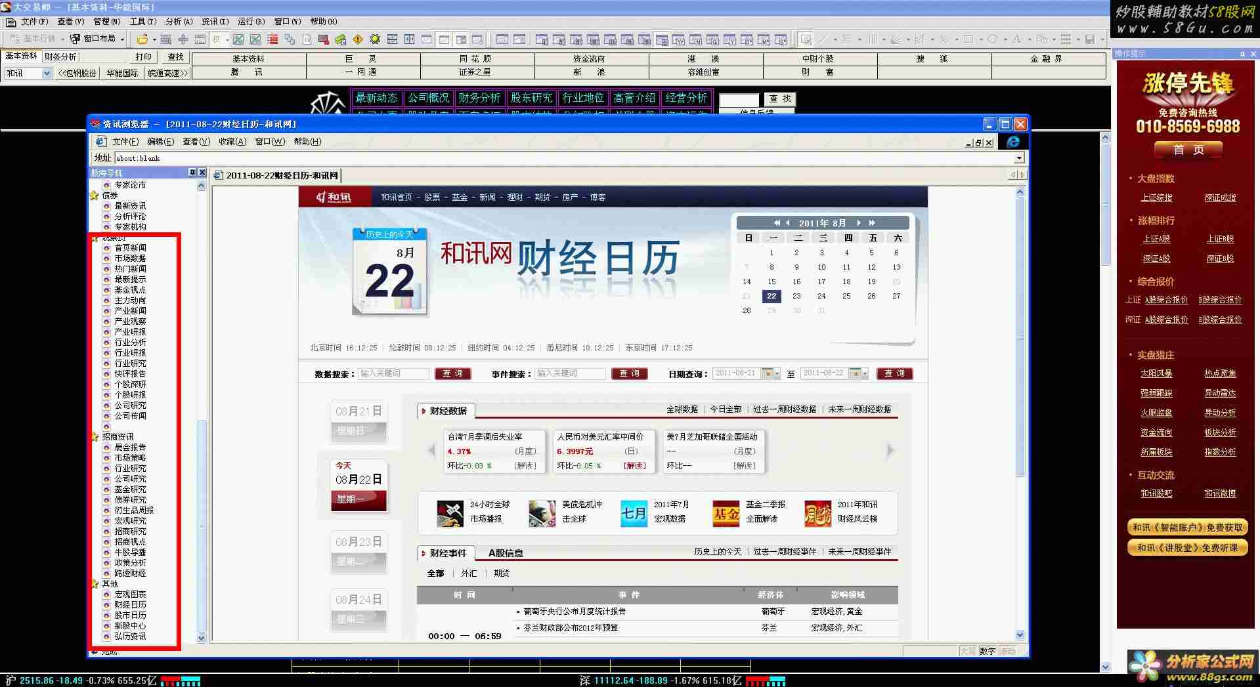Open the 资金流向 link under 实盘猎庄
This screenshot has width=1260, height=687.
coord(1156,432)
